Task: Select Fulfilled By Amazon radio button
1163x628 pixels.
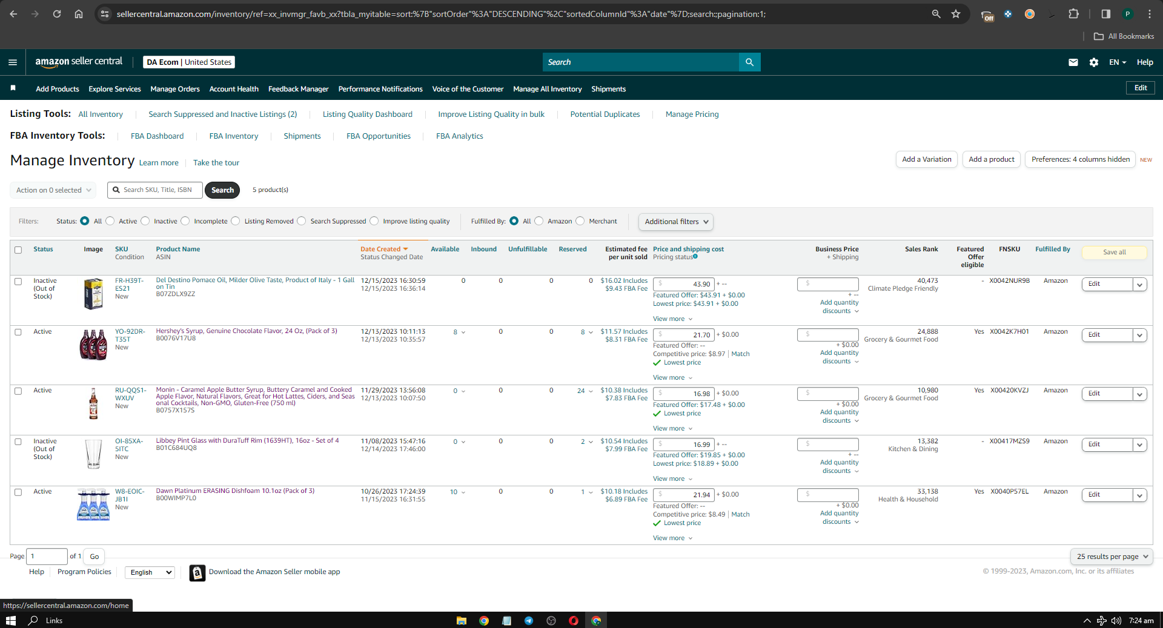Action: point(539,221)
